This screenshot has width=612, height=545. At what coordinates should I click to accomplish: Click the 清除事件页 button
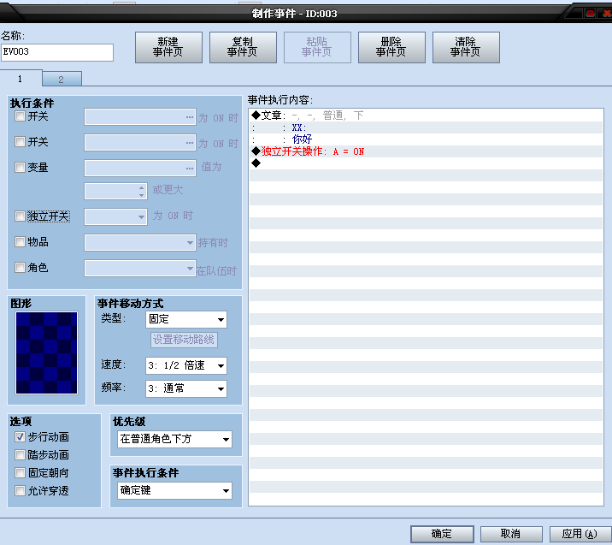pyautogui.click(x=466, y=47)
